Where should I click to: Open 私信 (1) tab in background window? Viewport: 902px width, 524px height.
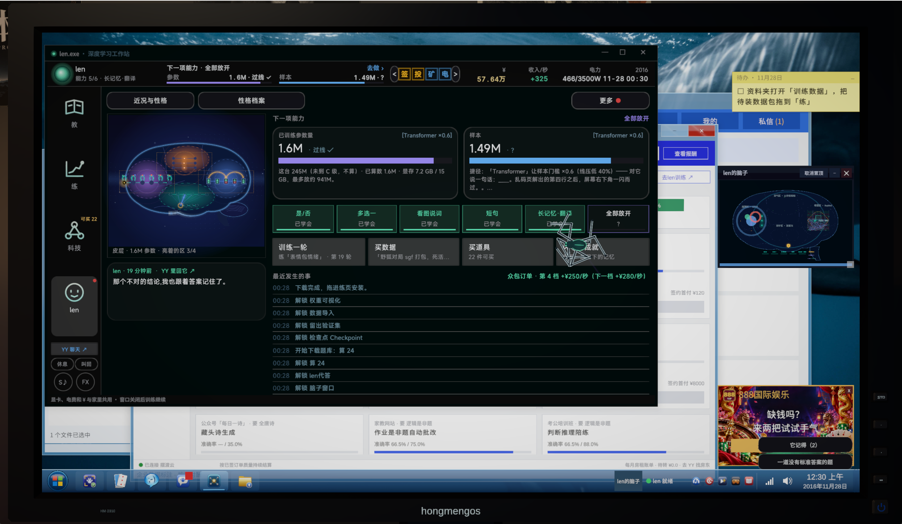(771, 122)
